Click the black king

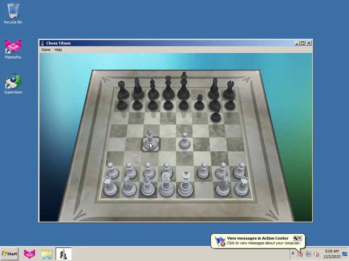(184, 86)
